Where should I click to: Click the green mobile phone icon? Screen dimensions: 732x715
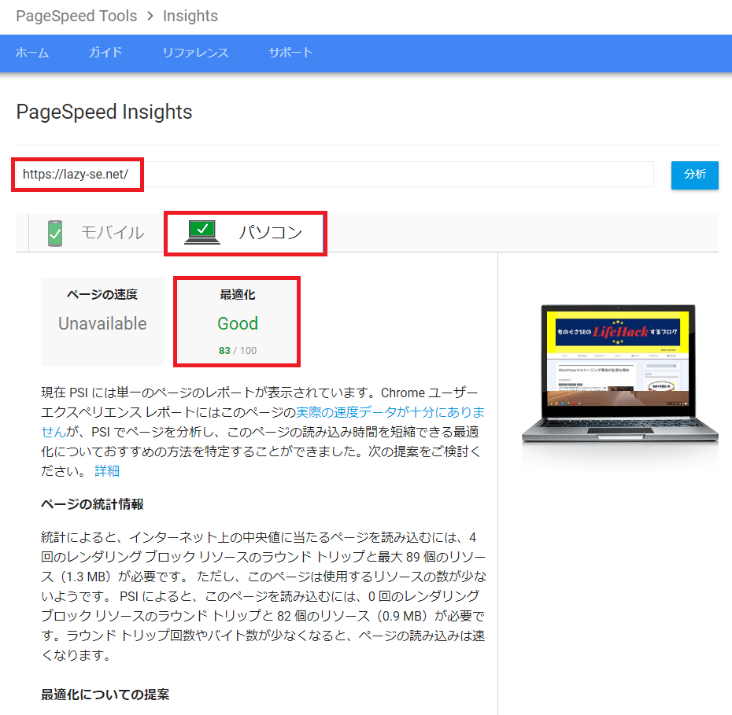(x=55, y=233)
